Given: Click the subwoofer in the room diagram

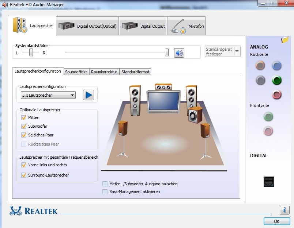Looking at the screenshot, I should tap(195, 115).
